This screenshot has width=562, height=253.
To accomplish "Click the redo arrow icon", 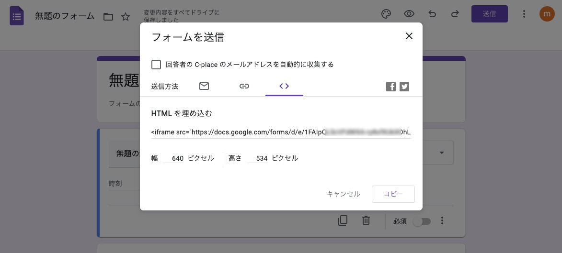I will tap(455, 14).
